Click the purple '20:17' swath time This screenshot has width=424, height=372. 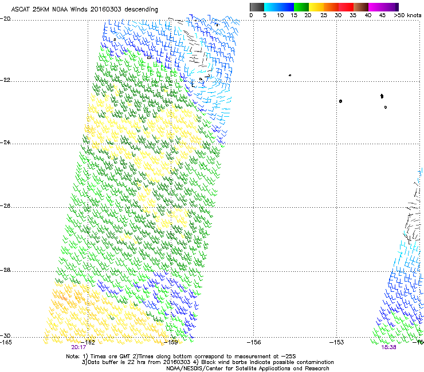tap(78, 347)
